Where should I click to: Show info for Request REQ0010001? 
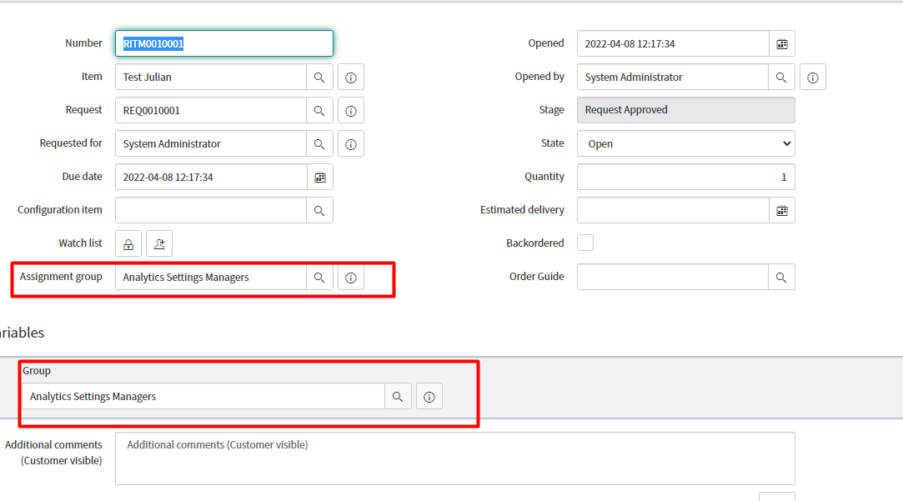[x=351, y=111]
